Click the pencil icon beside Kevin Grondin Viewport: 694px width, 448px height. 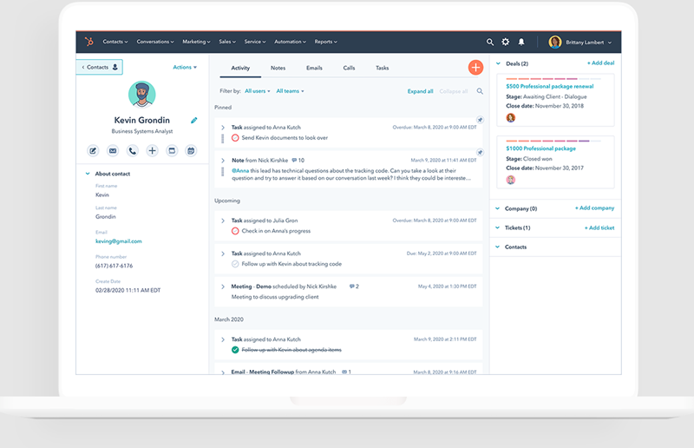193,121
